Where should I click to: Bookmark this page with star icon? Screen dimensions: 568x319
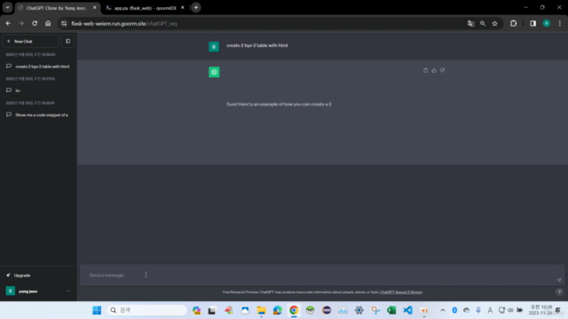click(495, 24)
